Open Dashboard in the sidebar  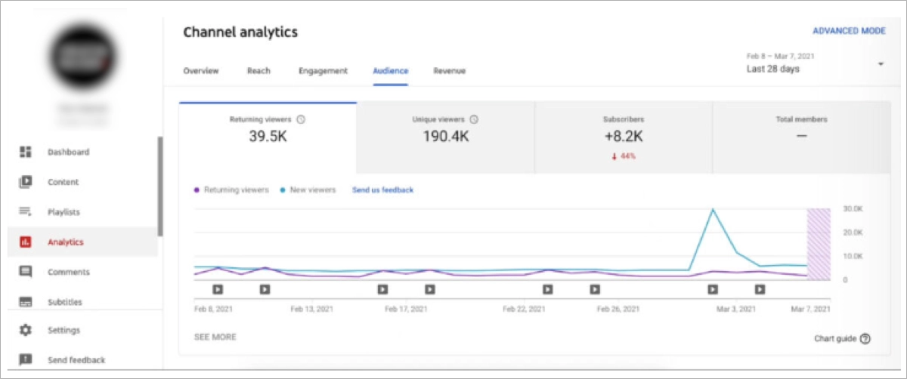click(82, 152)
